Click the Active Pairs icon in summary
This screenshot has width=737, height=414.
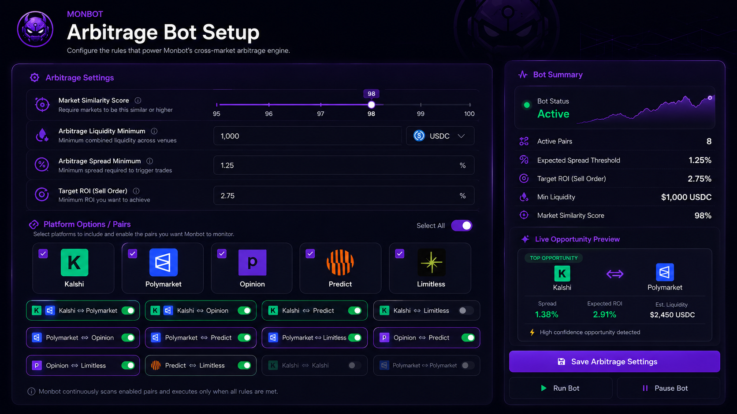(x=524, y=141)
